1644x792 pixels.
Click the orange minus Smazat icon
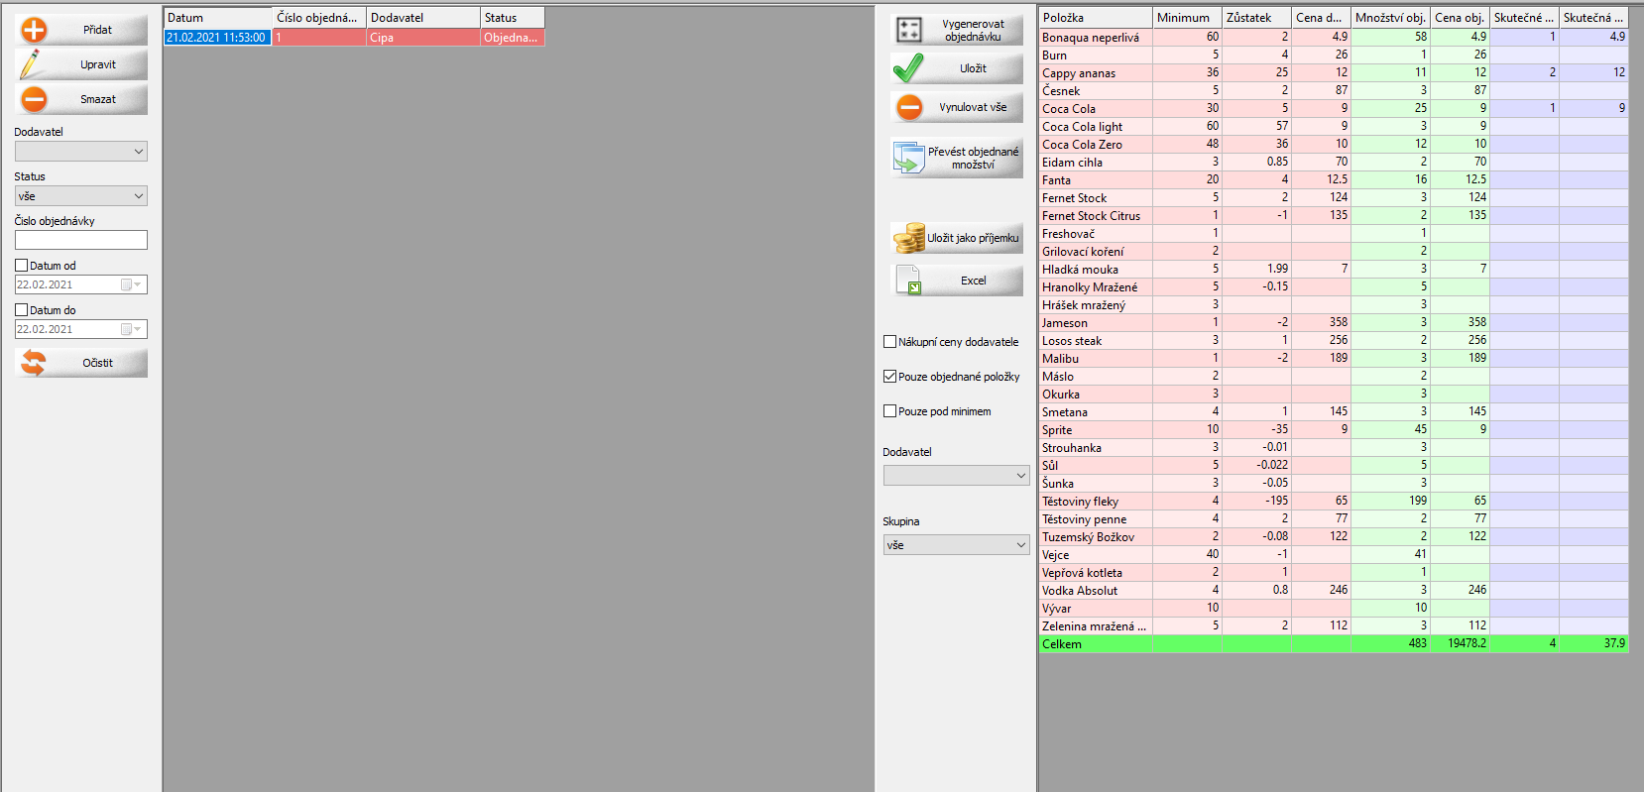pyautogui.click(x=34, y=99)
